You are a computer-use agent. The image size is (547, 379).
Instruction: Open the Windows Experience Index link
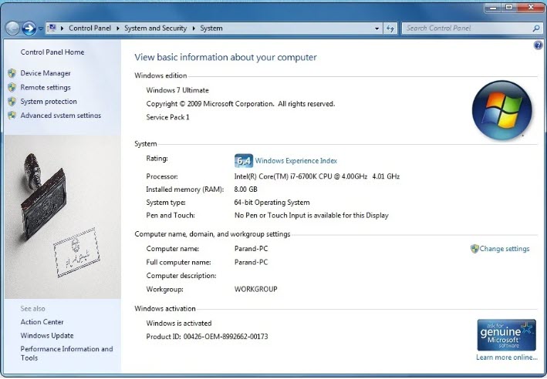[x=295, y=160]
